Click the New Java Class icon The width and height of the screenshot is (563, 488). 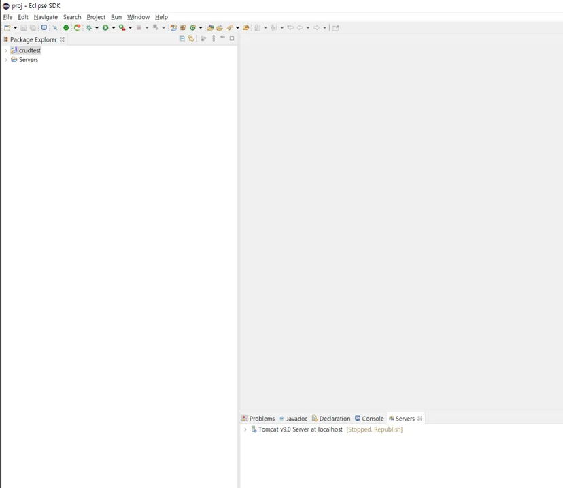193,28
